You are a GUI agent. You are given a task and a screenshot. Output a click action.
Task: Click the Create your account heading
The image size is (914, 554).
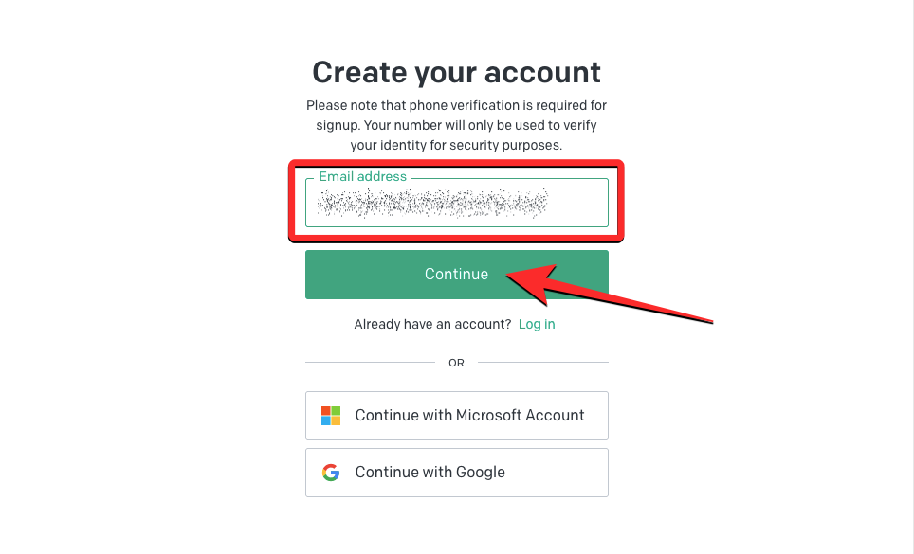pyautogui.click(x=456, y=72)
